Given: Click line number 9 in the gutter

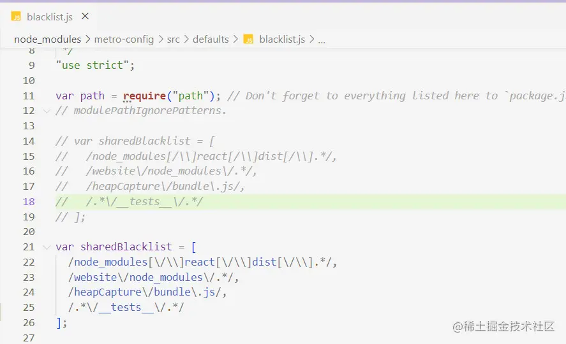Looking at the screenshot, I should (32, 66).
